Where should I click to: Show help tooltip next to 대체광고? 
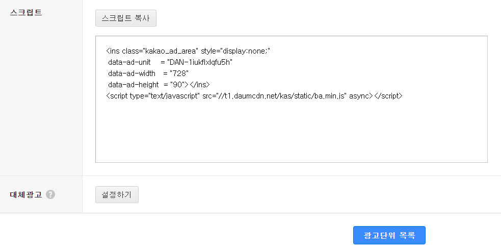click(50, 194)
